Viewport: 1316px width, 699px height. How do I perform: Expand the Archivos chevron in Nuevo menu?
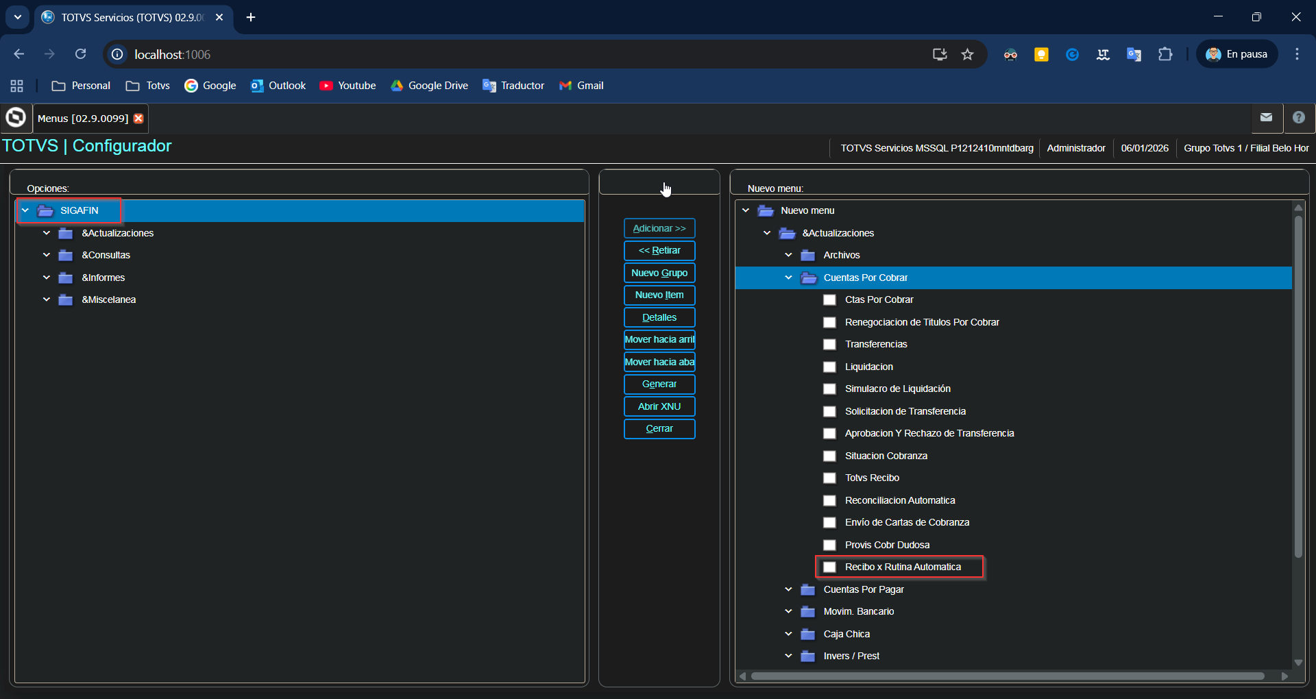pyautogui.click(x=788, y=255)
